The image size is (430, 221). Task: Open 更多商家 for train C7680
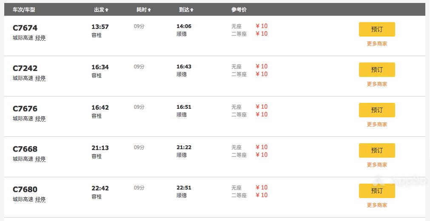pyautogui.click(x=377, y=205)
